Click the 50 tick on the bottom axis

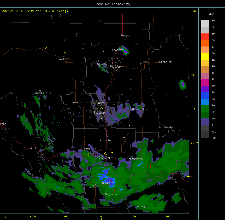click(134, 217)
